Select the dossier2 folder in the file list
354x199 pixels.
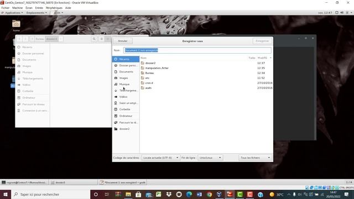click(206, 63)
